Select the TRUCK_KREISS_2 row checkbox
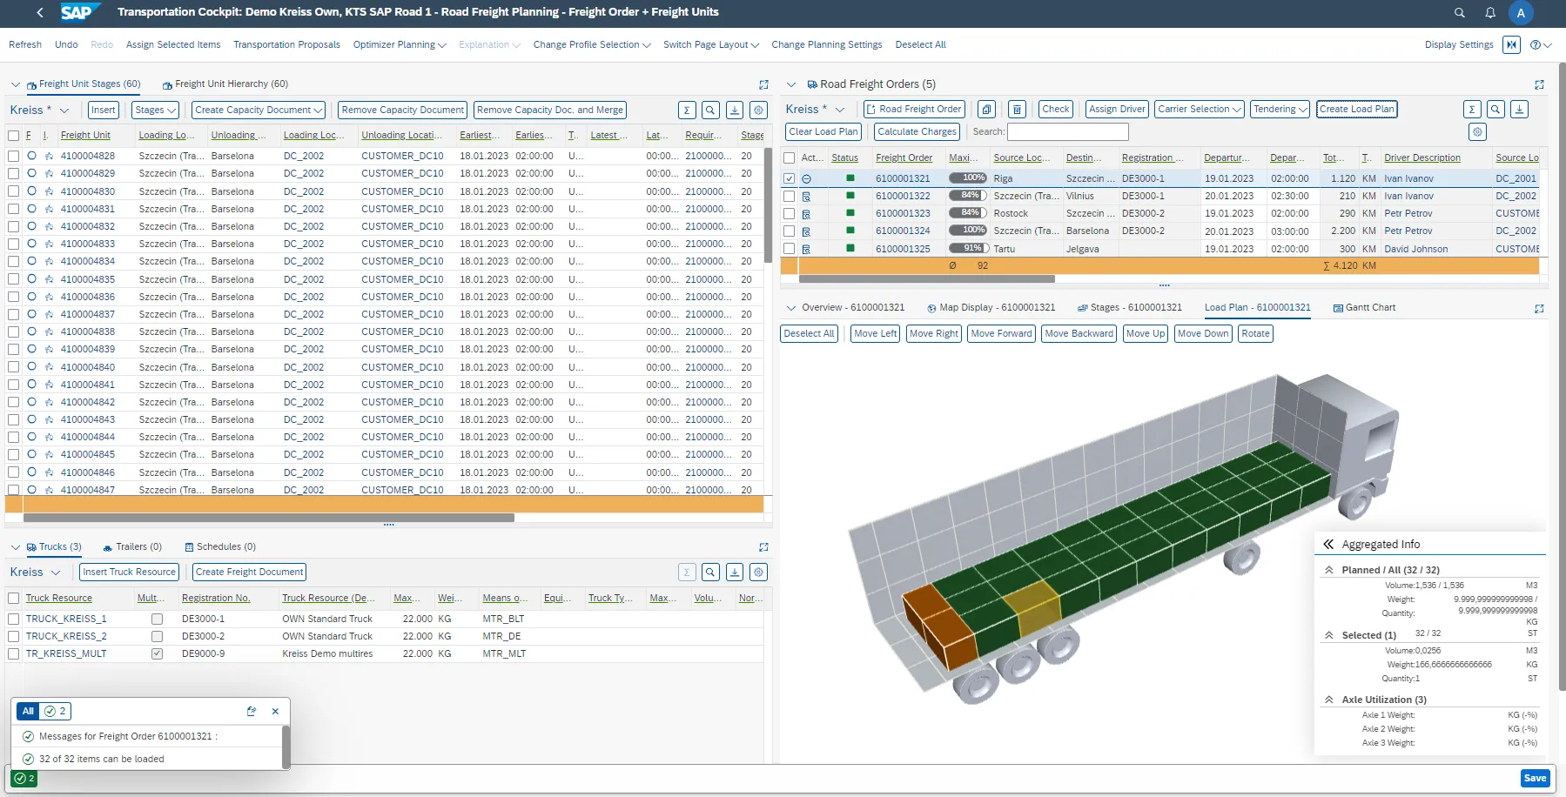The image size is (1566, 797). click(13, 636)
